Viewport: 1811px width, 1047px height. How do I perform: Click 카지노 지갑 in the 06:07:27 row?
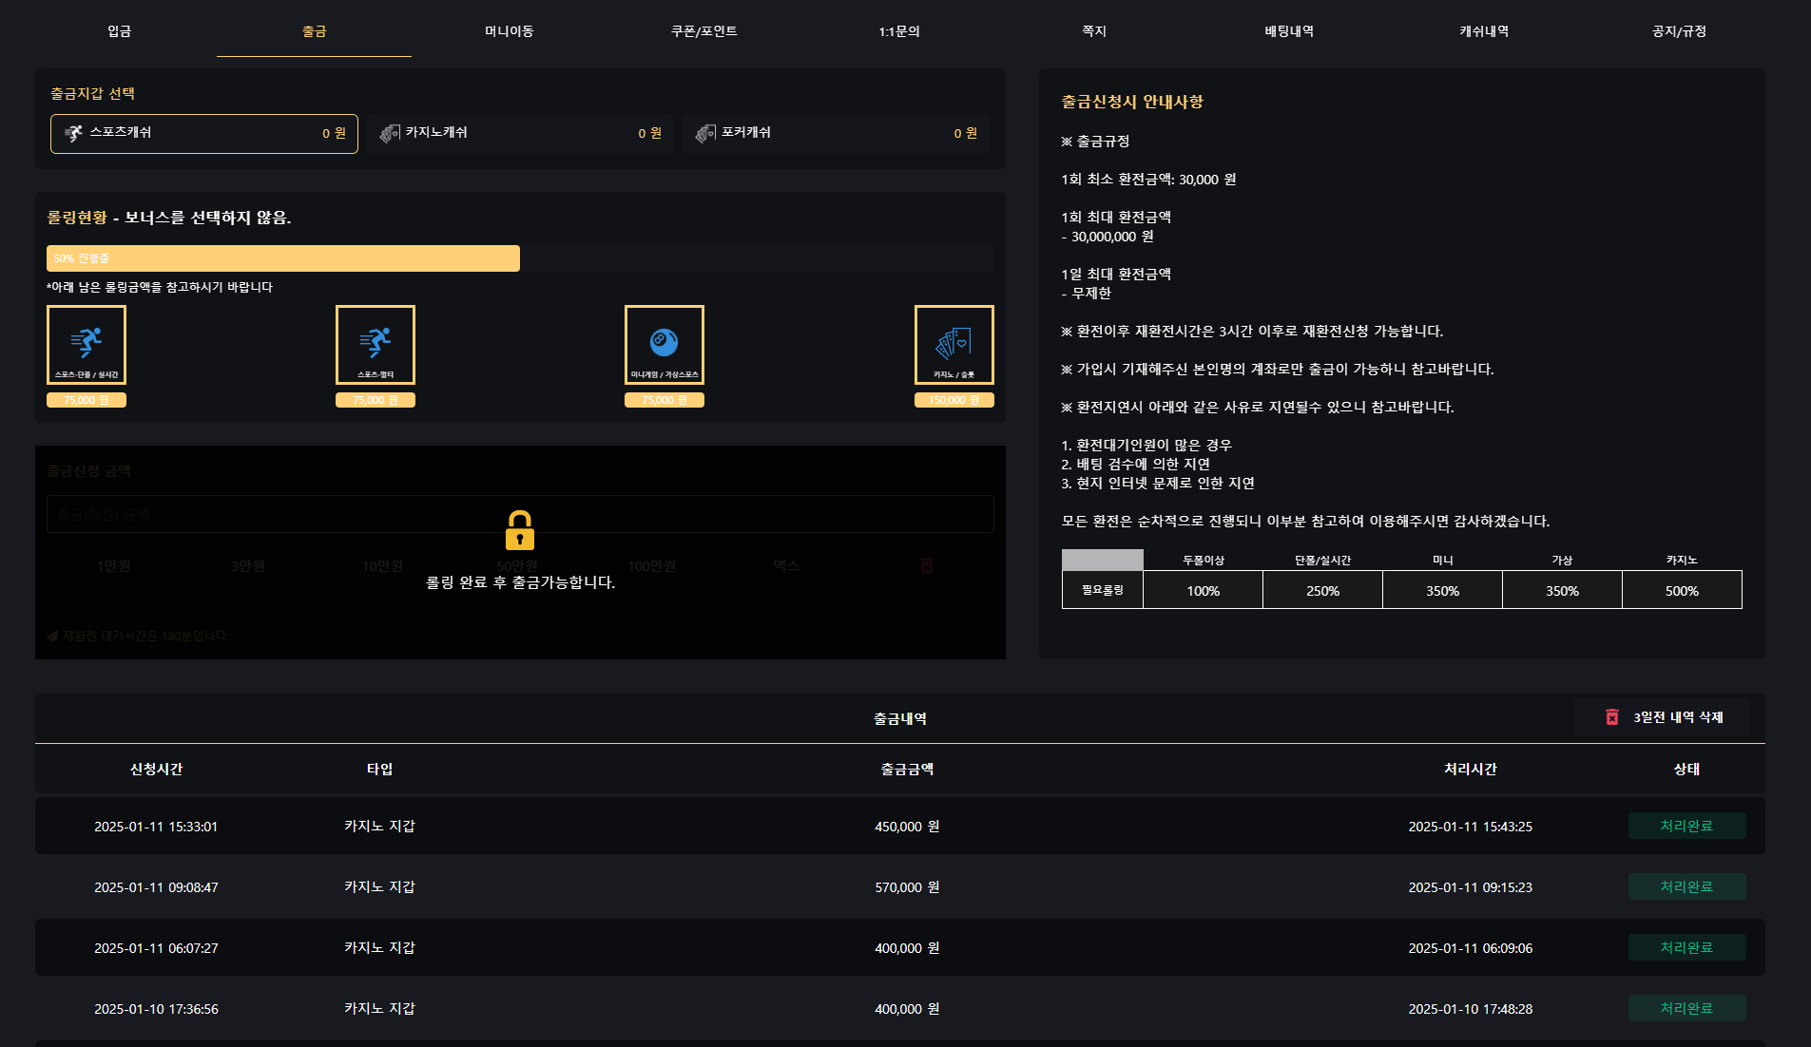[379, 947]
